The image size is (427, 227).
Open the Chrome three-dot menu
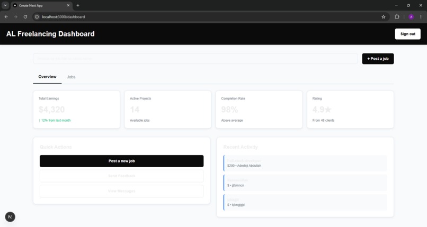pos(421,17)
